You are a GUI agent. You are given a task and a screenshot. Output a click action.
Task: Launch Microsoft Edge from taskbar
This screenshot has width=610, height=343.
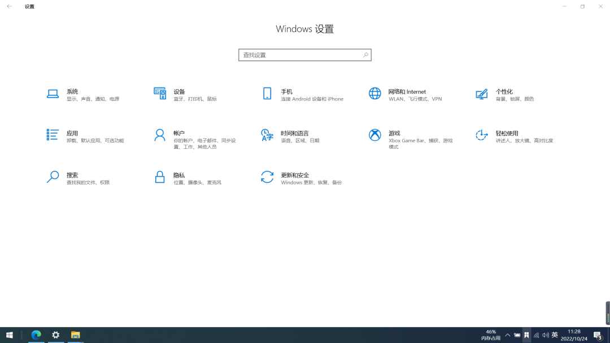click(x=36, y=335)
